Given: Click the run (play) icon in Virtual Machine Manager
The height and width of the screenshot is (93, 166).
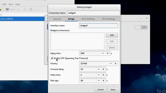Looking at the screenshot, I should pos(19,9).
